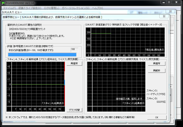Viewport: 183px width, 127px height.
Task: Click the 「スキャンC」結果表示 label
Action: (x=133, y=103)
